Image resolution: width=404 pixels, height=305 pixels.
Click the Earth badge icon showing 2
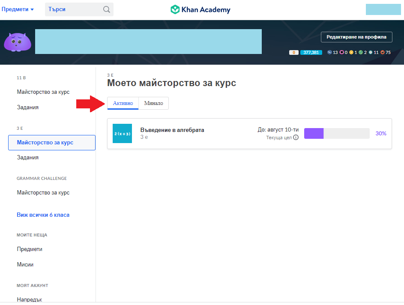[x=361, y=52]
